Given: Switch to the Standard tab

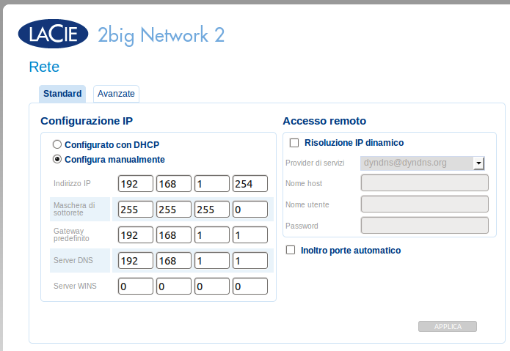Looking at the screenshot, I should point(62,94).
